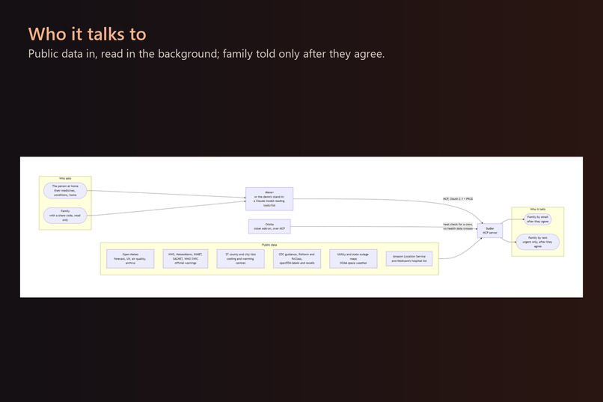Screen dimensions: 603x402
Task: Click the Alexa+ Claude model box
Action: 269,199
